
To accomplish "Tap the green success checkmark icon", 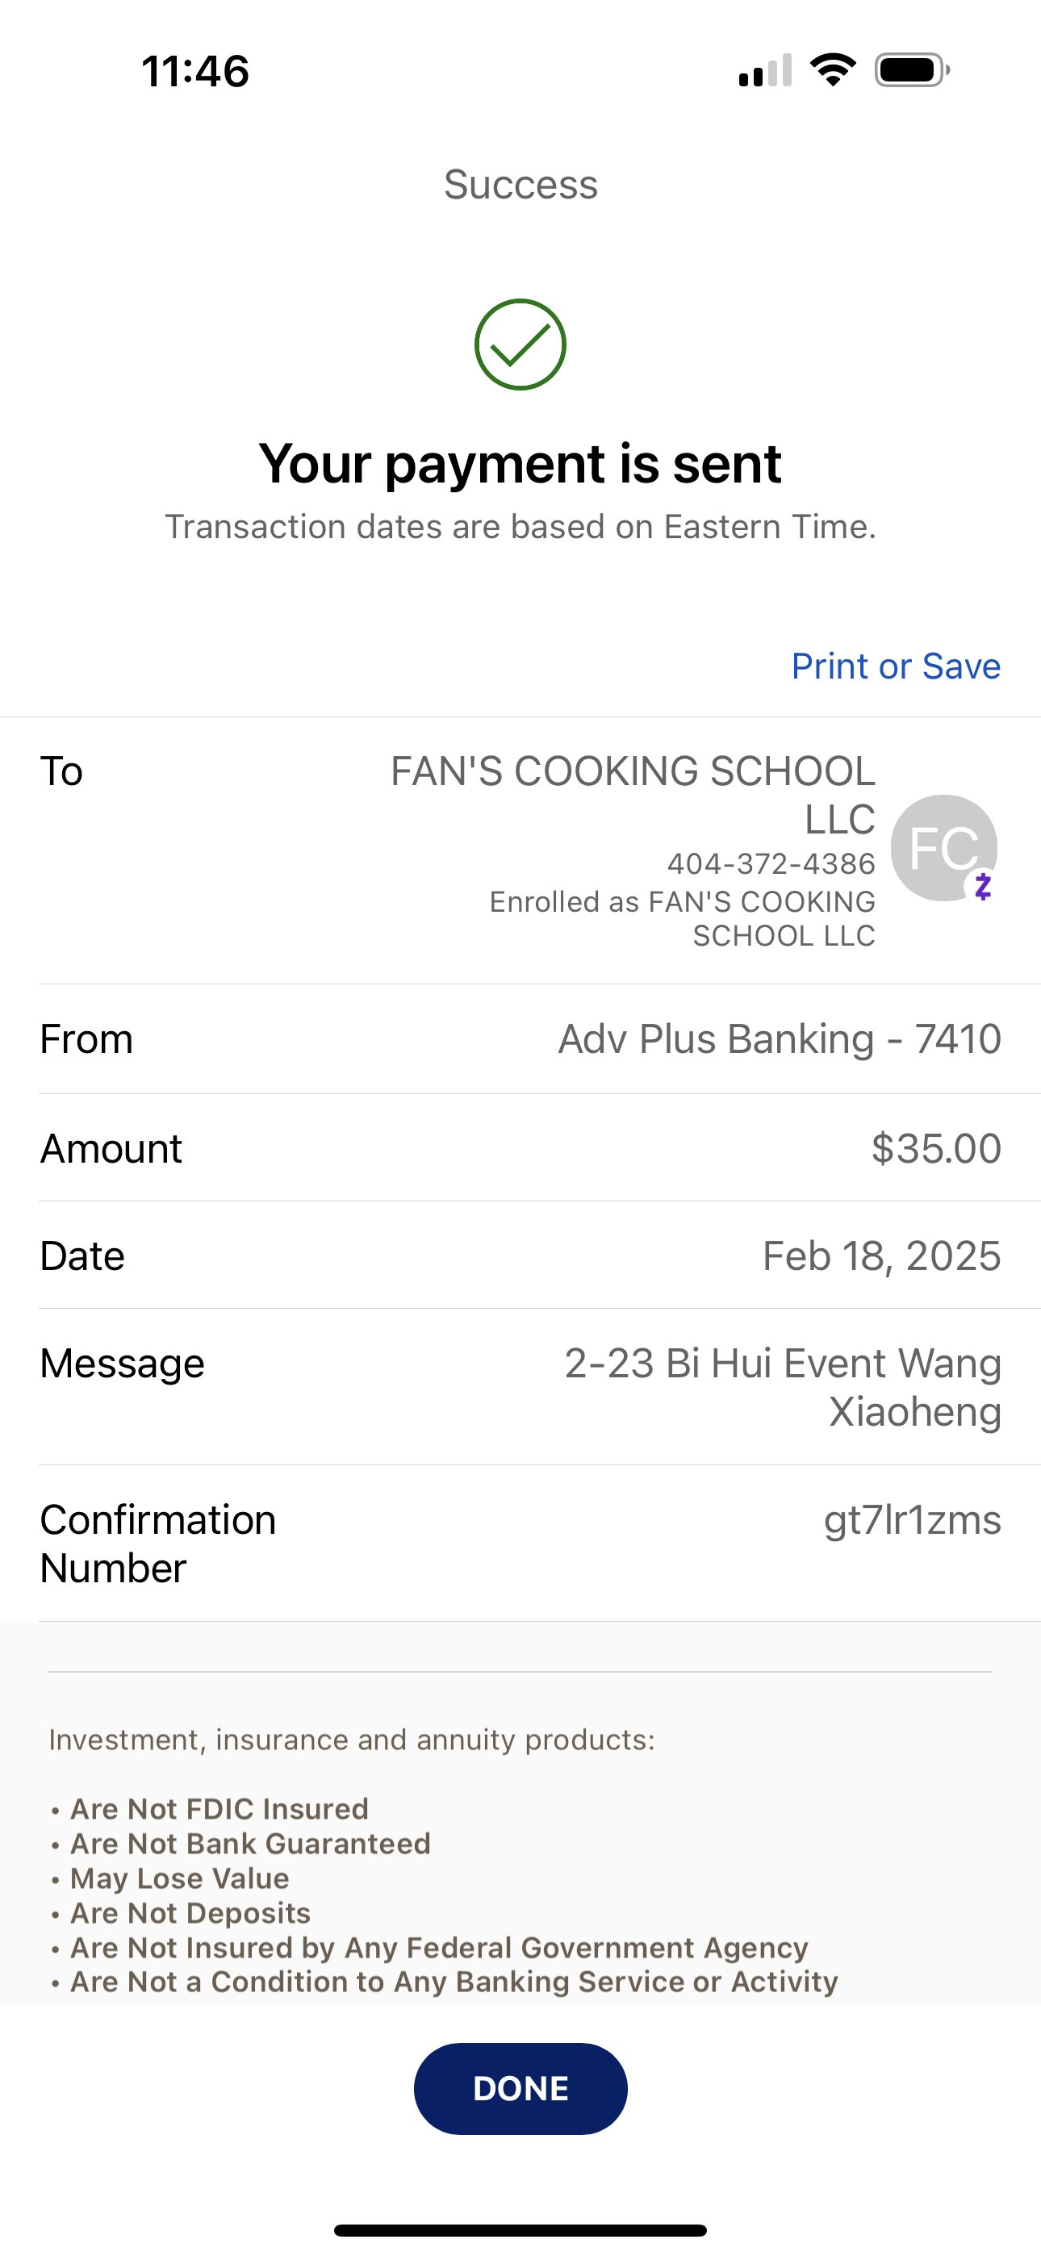I will pyautogui.click(x=520, y=345).
